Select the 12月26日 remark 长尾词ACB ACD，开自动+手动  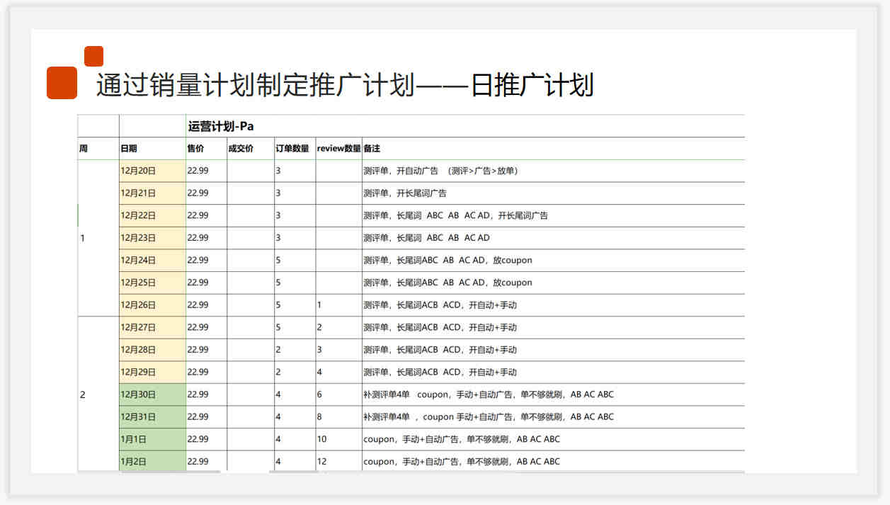pos(440,305)
